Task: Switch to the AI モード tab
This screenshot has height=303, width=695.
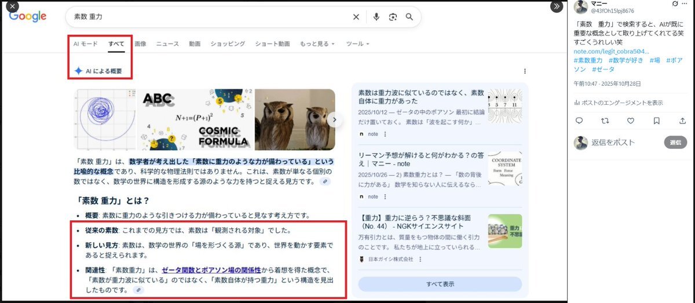Action: point(85,44)
